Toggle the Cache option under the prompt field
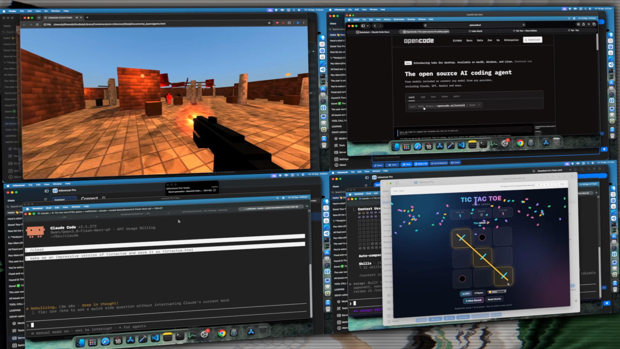 (455, 163)
